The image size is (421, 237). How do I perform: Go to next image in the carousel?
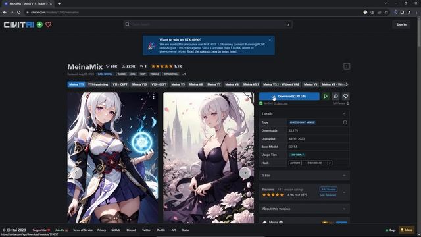245,173
